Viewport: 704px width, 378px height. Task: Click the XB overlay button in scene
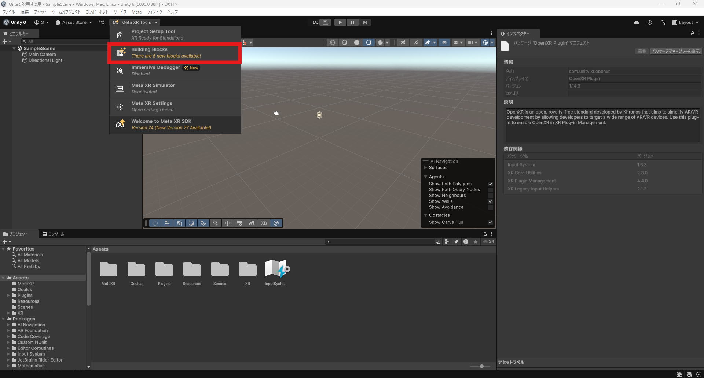[x=264, y=223]
